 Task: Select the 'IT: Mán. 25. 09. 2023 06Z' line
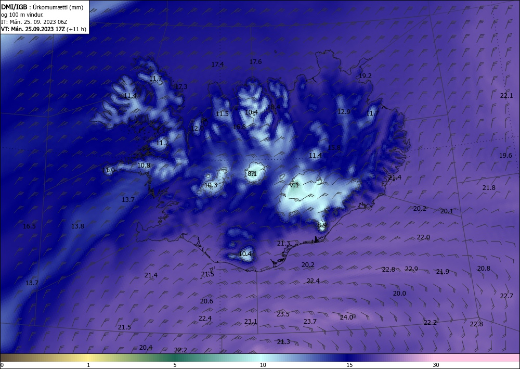(34, 22)
